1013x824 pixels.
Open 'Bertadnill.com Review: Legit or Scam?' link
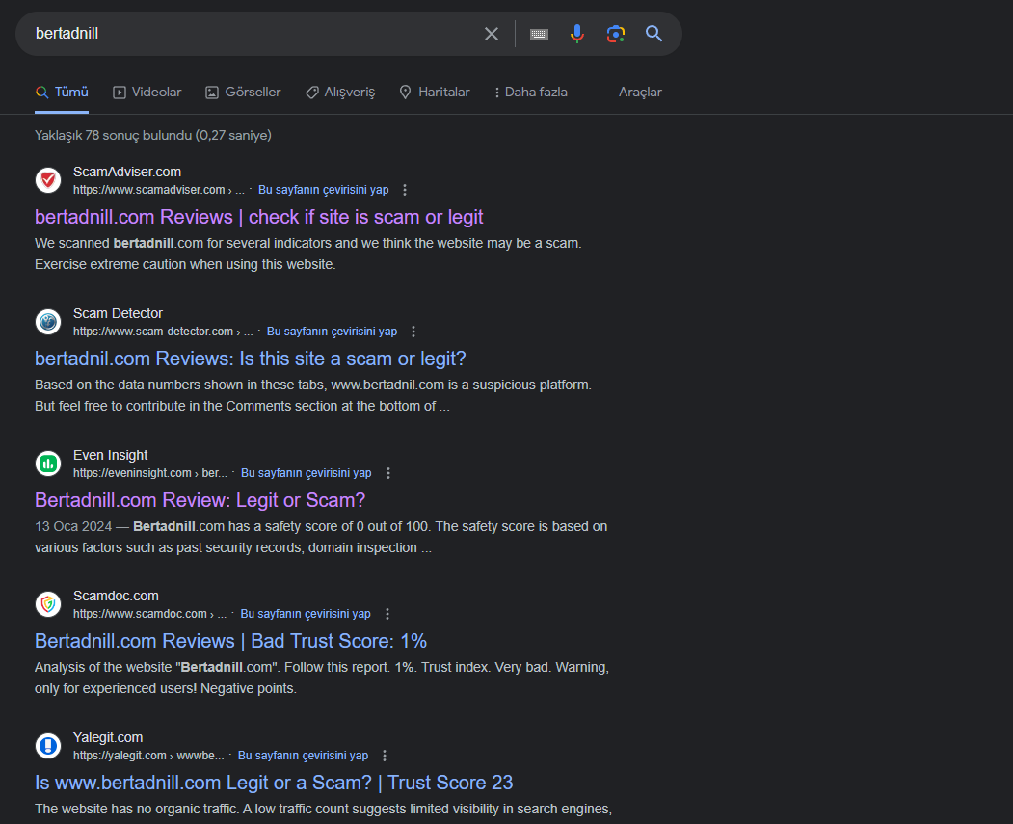pos(200,500)
